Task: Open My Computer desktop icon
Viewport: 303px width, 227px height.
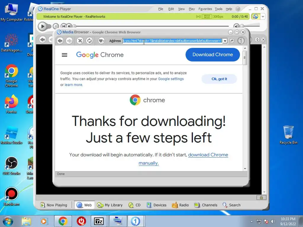Action: click(x=11, y=12)
